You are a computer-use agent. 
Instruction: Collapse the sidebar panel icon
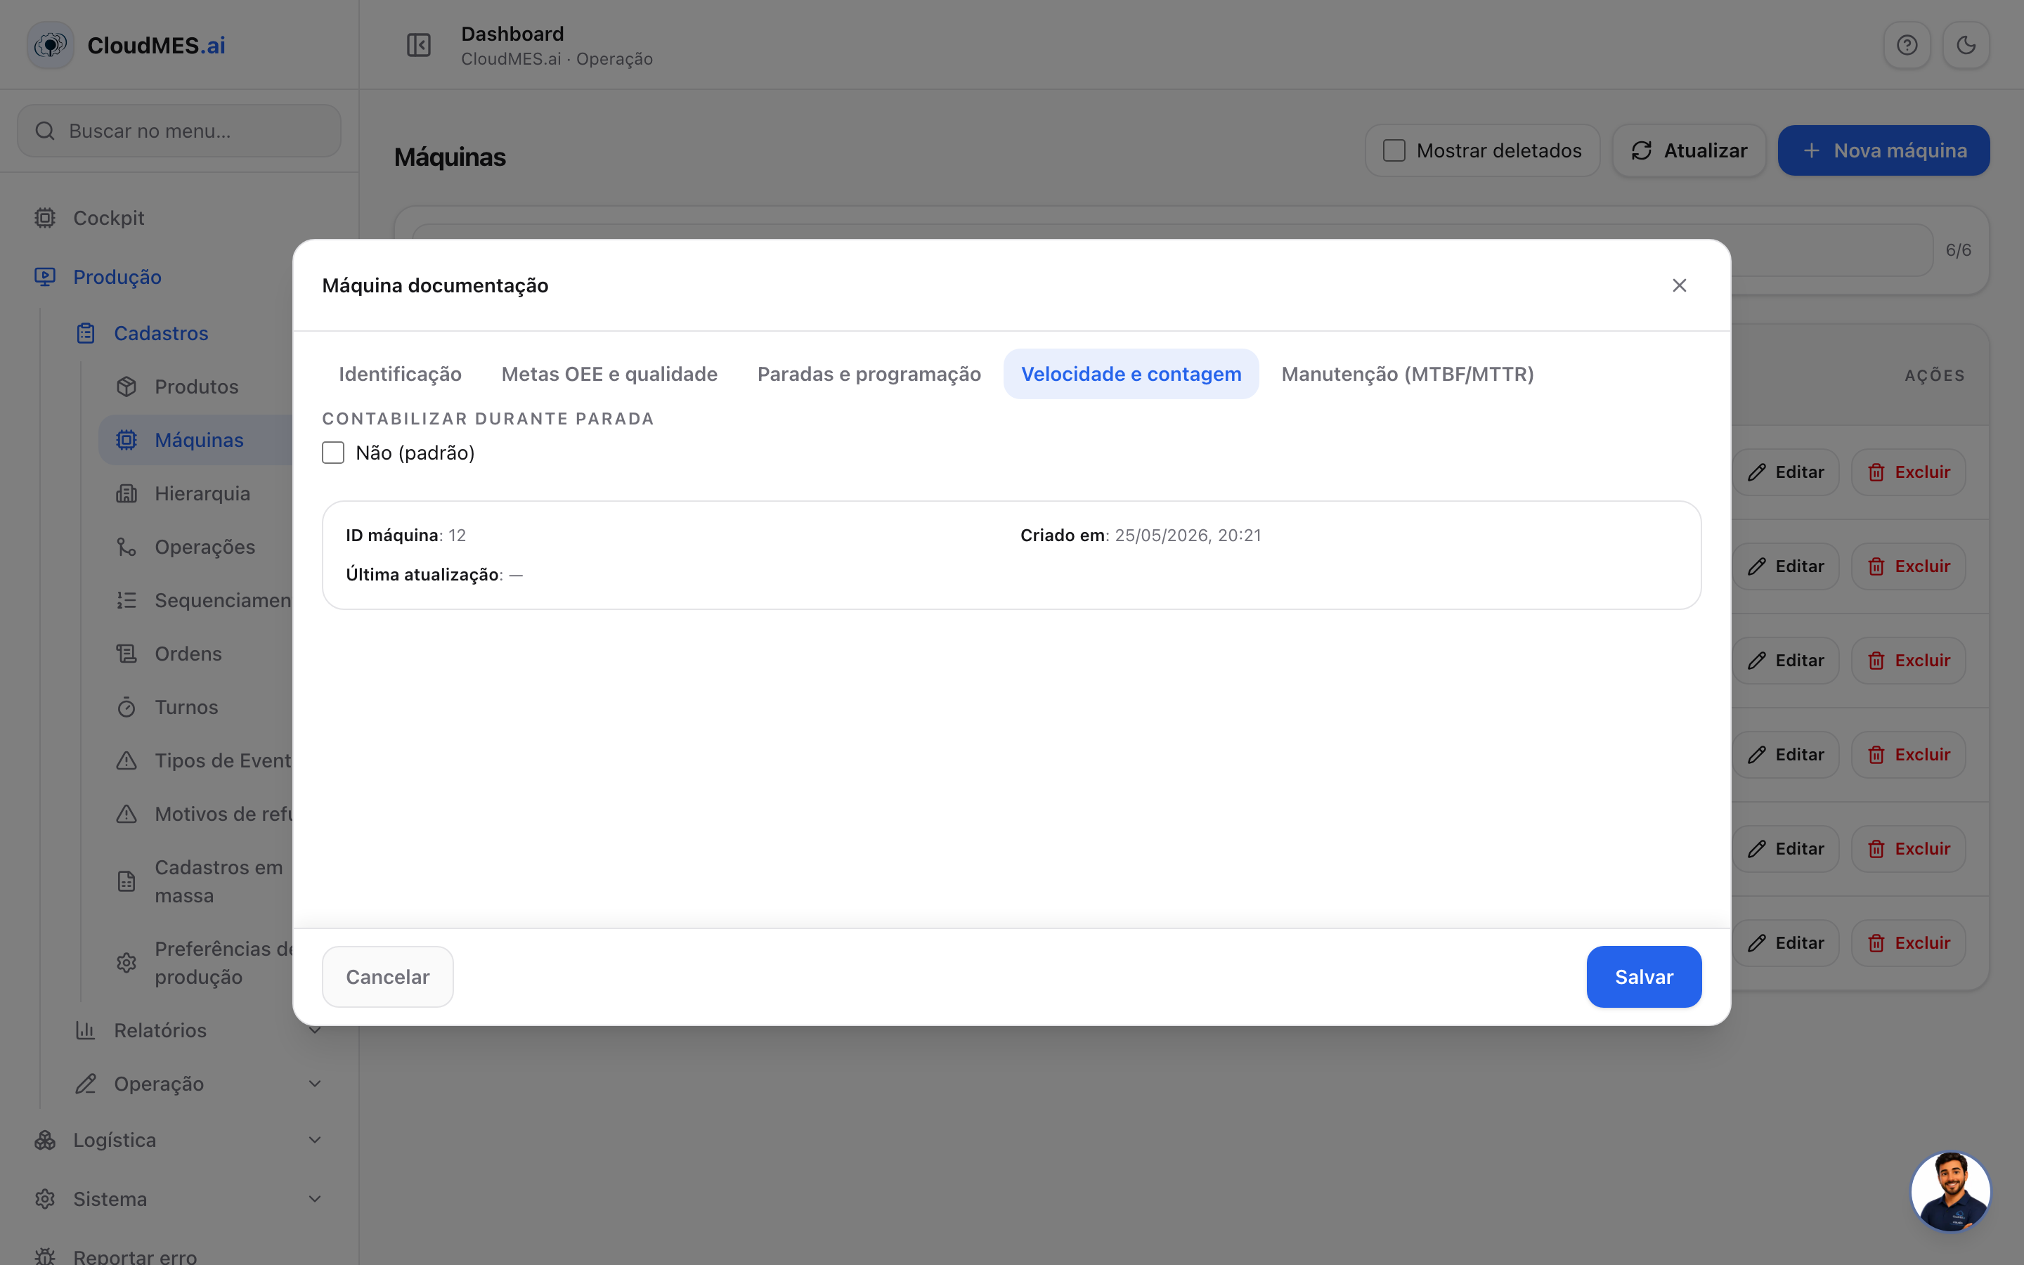418,45
